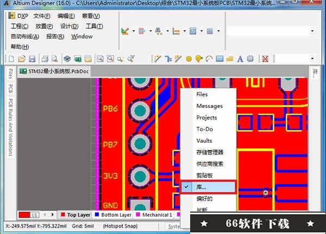
Task: Click the utility drawing tools icon
Action: pos(125,31)
